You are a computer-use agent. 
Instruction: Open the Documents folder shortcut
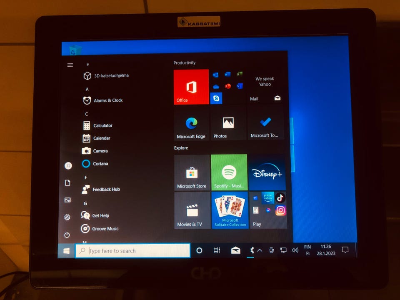pyautogui.click(x=67, y=183)
